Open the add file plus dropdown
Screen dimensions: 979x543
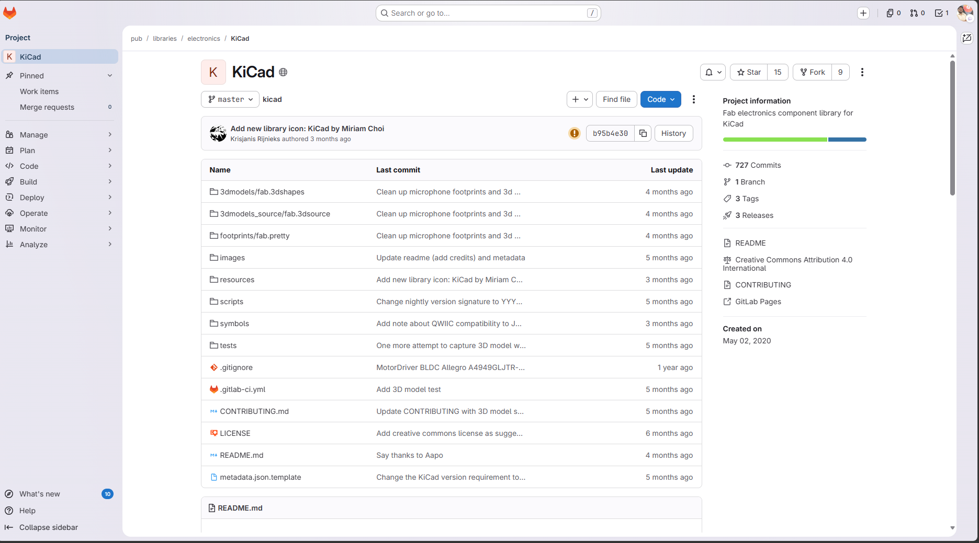(x=579, y=99)
